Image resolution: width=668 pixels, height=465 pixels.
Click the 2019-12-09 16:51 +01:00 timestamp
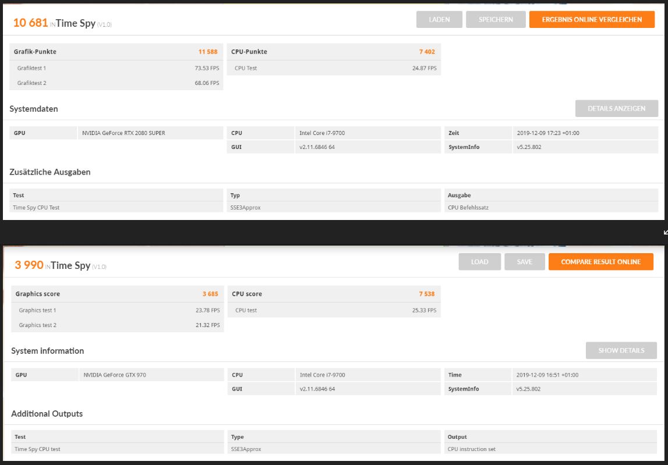point(547,375)
